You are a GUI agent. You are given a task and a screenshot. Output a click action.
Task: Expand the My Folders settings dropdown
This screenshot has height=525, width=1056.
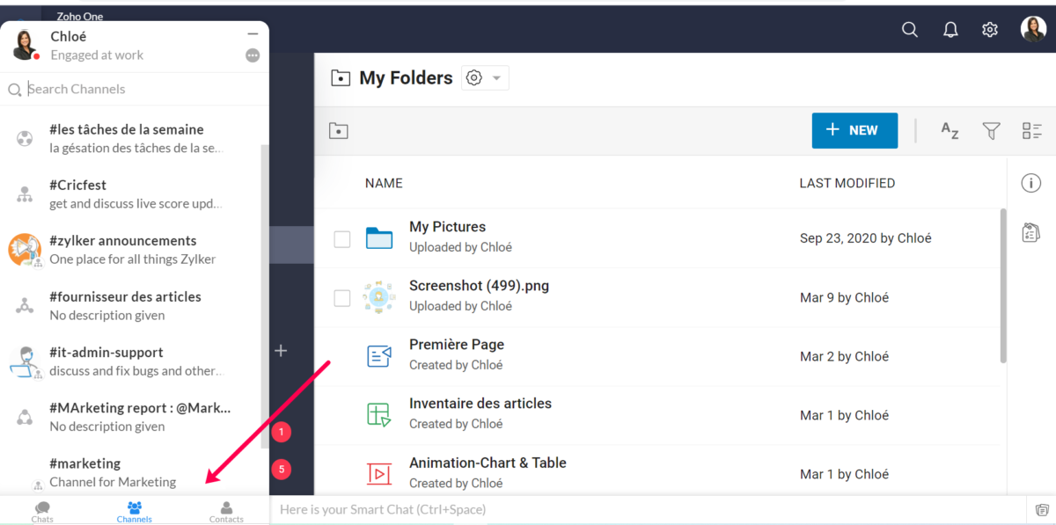click(x=484, y=78)
